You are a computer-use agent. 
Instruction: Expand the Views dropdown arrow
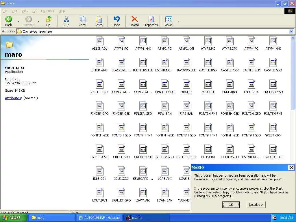coord(179,21)
